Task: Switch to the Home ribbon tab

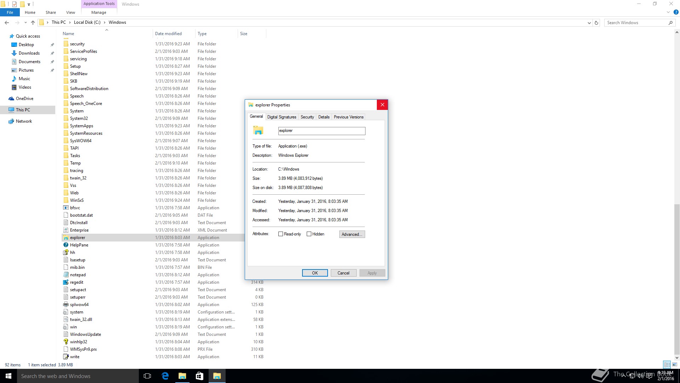Action: click(x=30, y=12)
